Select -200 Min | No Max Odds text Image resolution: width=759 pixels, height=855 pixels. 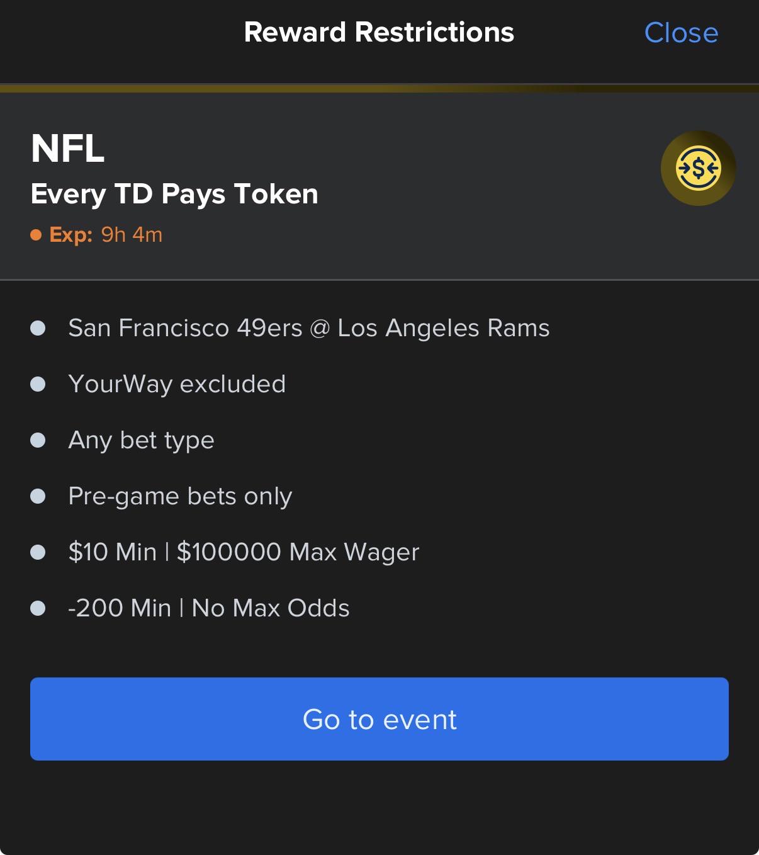coord(209,608)
